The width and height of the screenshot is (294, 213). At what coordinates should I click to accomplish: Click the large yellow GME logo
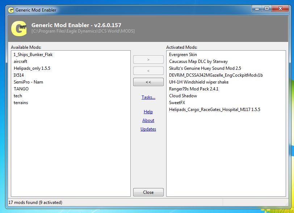[19, 29]
